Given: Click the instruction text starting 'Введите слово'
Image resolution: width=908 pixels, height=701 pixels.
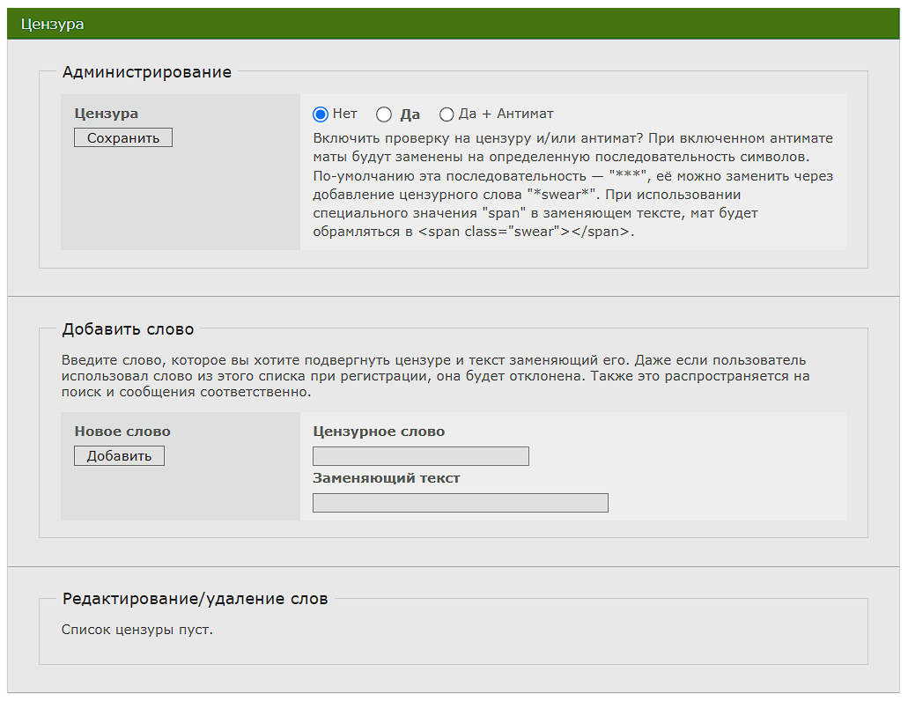Looking at the screenshot, I should (x=435, y=376).
